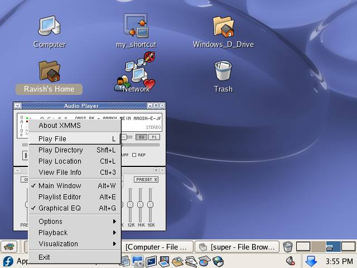Click the terminal launcher icon in the panel
The image size is (357, 268).
click(x=151, y=261)
